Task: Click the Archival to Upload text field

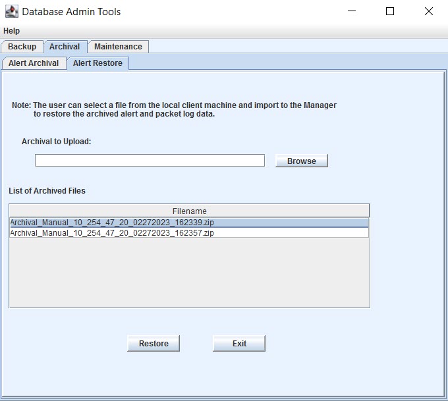Action: tap(150, 161)
